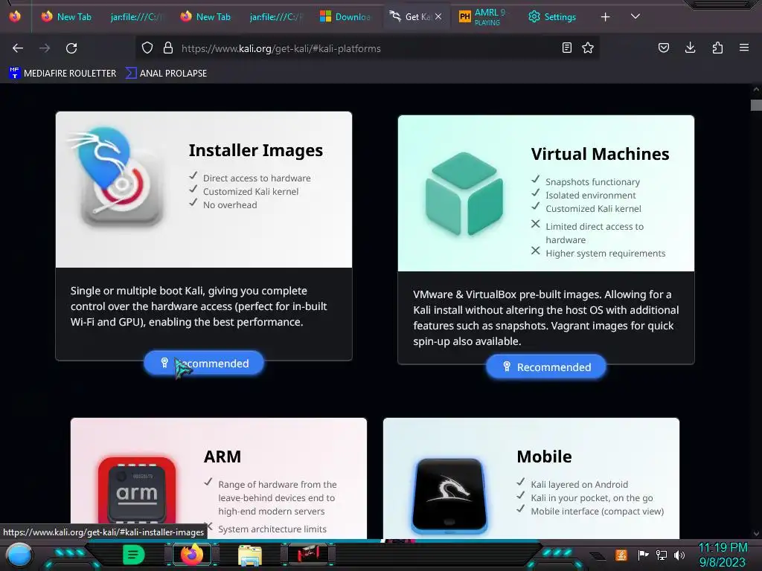Click Installer Images description text
This screenshot has height=571, width=762.
coord(199,306)
